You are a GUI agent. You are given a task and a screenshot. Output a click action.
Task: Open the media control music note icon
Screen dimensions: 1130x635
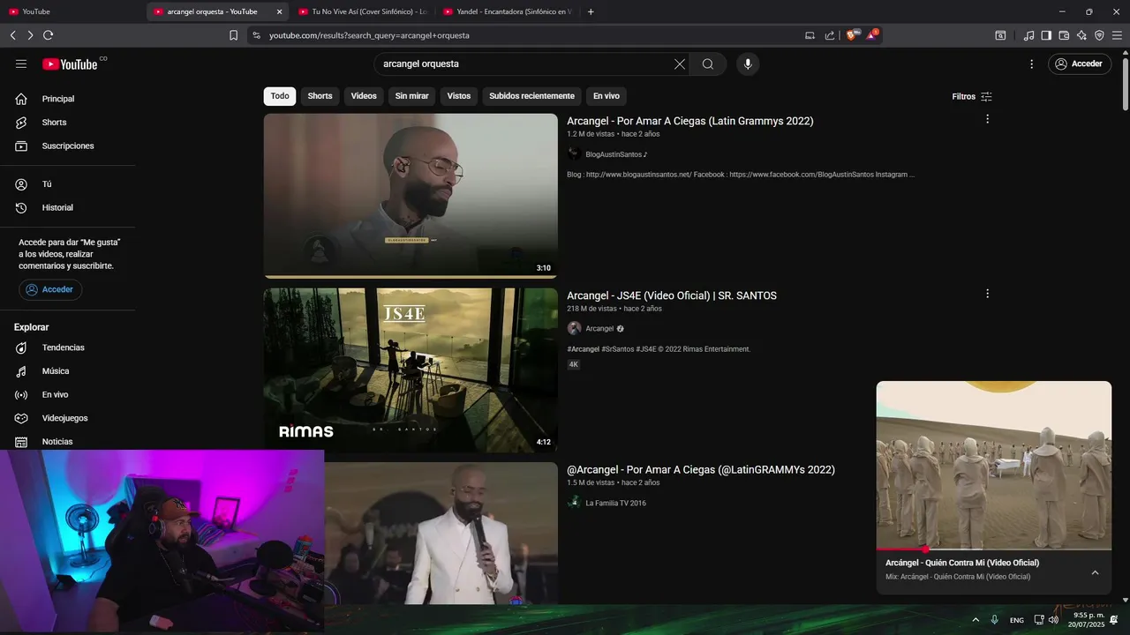[x=1028, y=35]
